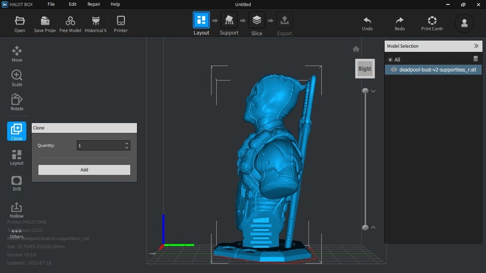
Task: Increase the clone quantity stepper
Action: (127, 143)
